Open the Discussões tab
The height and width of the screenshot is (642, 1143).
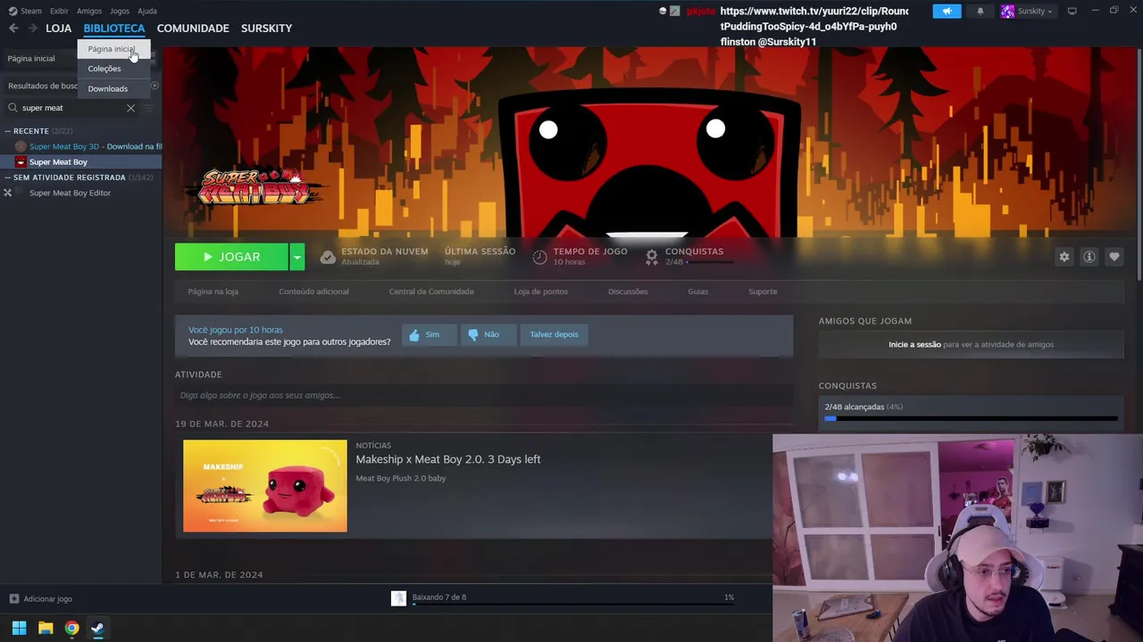click(628, 292)
